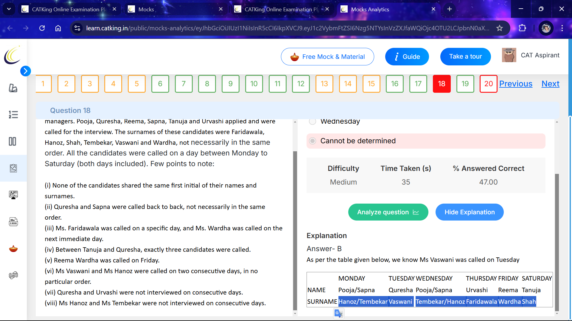Click the Analyze question button
Viewport: 572px width, 321px height.
[388, 212]
